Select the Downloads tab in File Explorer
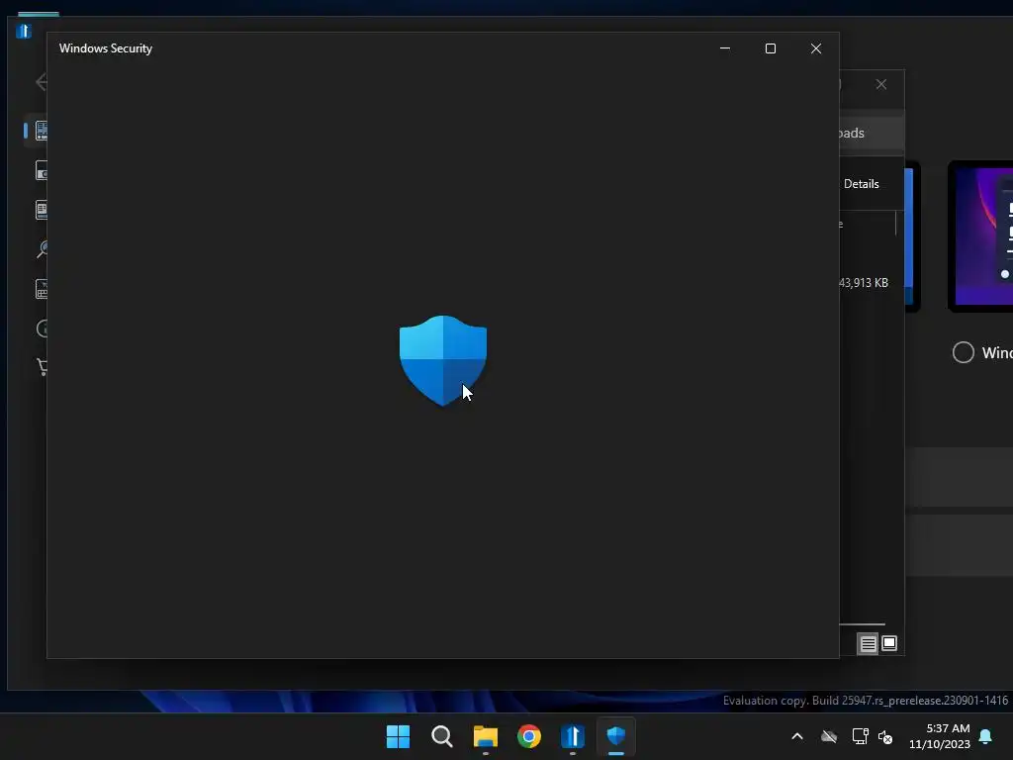 point(871,134)
